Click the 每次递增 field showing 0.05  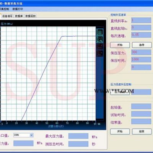coord(141,35)
